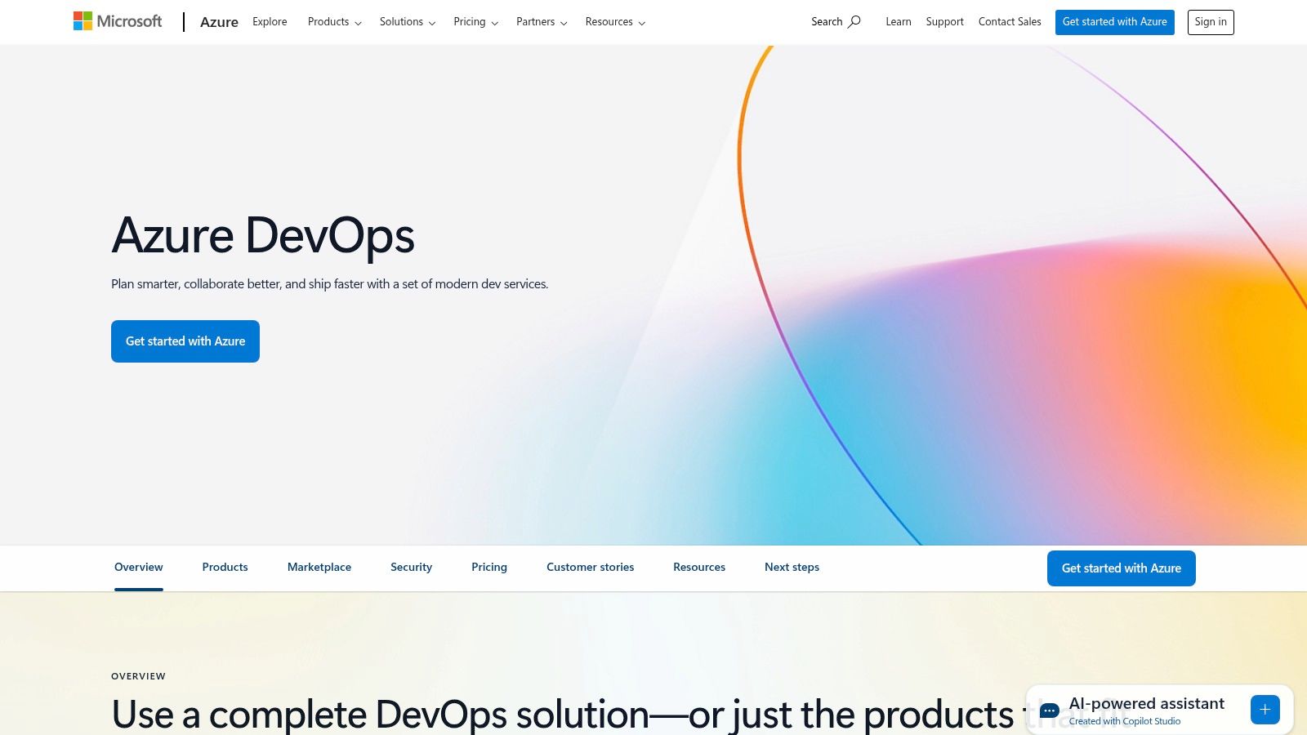
Task: Click 'Created with Copilot Studio' text
Action: [x=1124, y=721]
